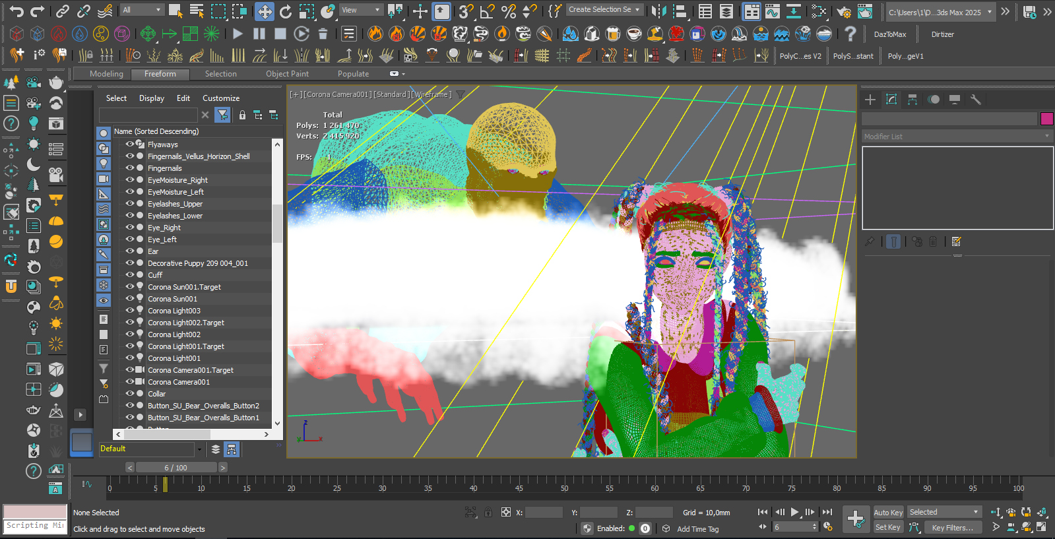This screenshot has height=539, width=1055.
Task: Hide the Collar object
Action: (x=130, y=393)
